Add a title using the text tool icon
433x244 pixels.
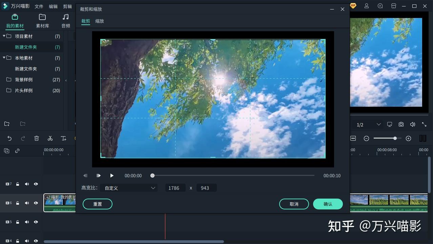[63, 138]
